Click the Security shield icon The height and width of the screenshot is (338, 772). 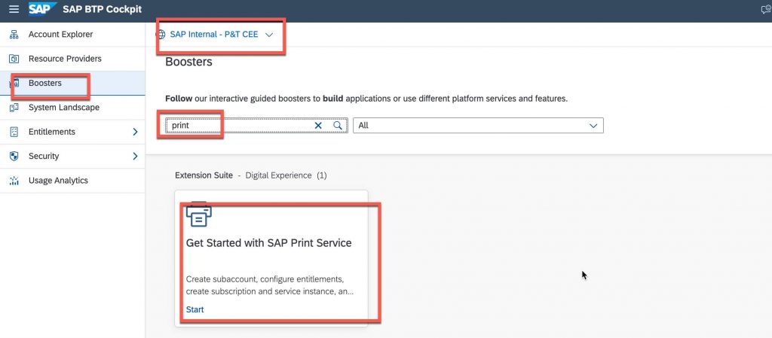[x=14, y=157]
